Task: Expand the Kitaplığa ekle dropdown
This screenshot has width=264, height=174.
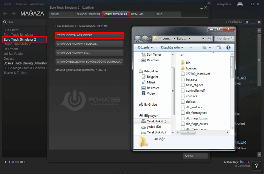Action: click(x=172, y=48)
